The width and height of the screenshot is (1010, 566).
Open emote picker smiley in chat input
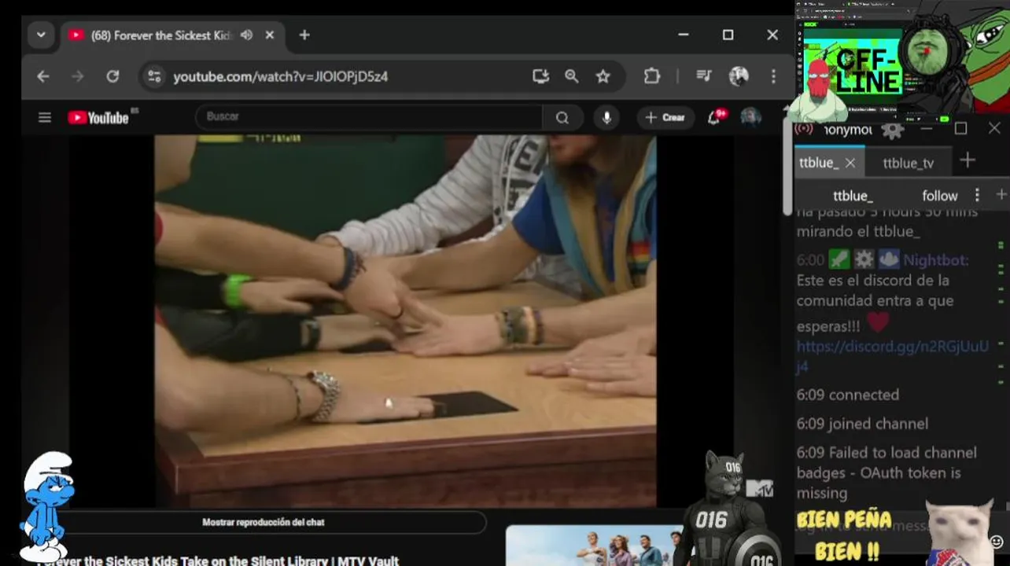point(996,542)
